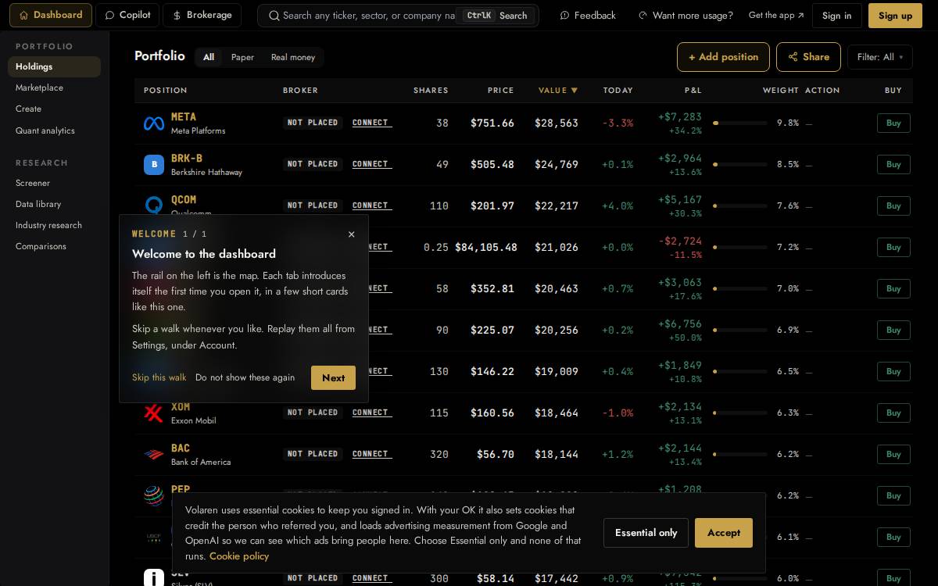Image resolution: width=938 pixels, height=586 pixels.
Task: Click the PEP globe logo icon
Action: [x=154, y=495]
